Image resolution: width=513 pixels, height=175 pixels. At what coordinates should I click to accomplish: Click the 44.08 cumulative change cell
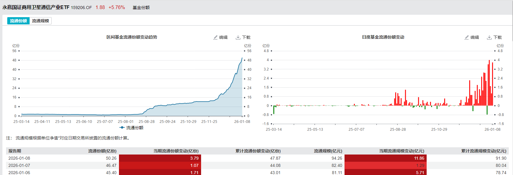pyautogui.click(x=275, y=165)
